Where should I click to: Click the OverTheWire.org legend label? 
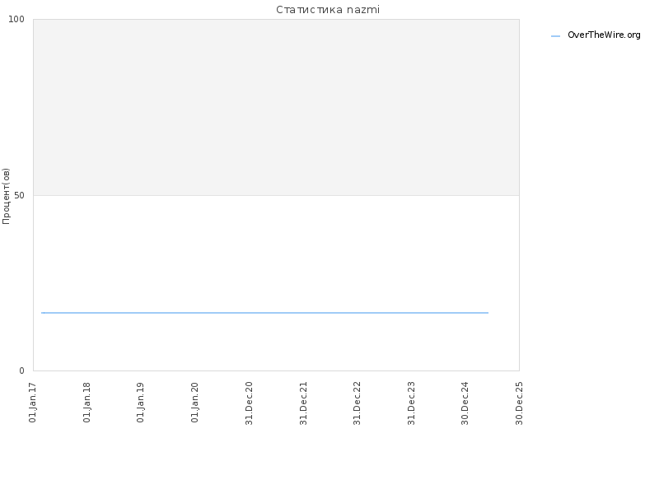pyautogui.click(x=604, y=35)
